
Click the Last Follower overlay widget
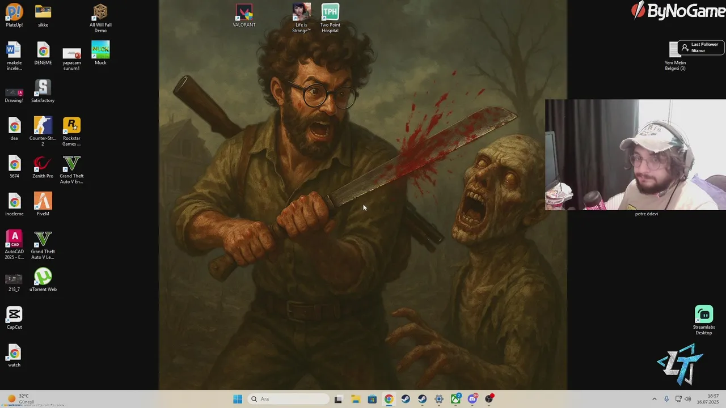[701, 48]
